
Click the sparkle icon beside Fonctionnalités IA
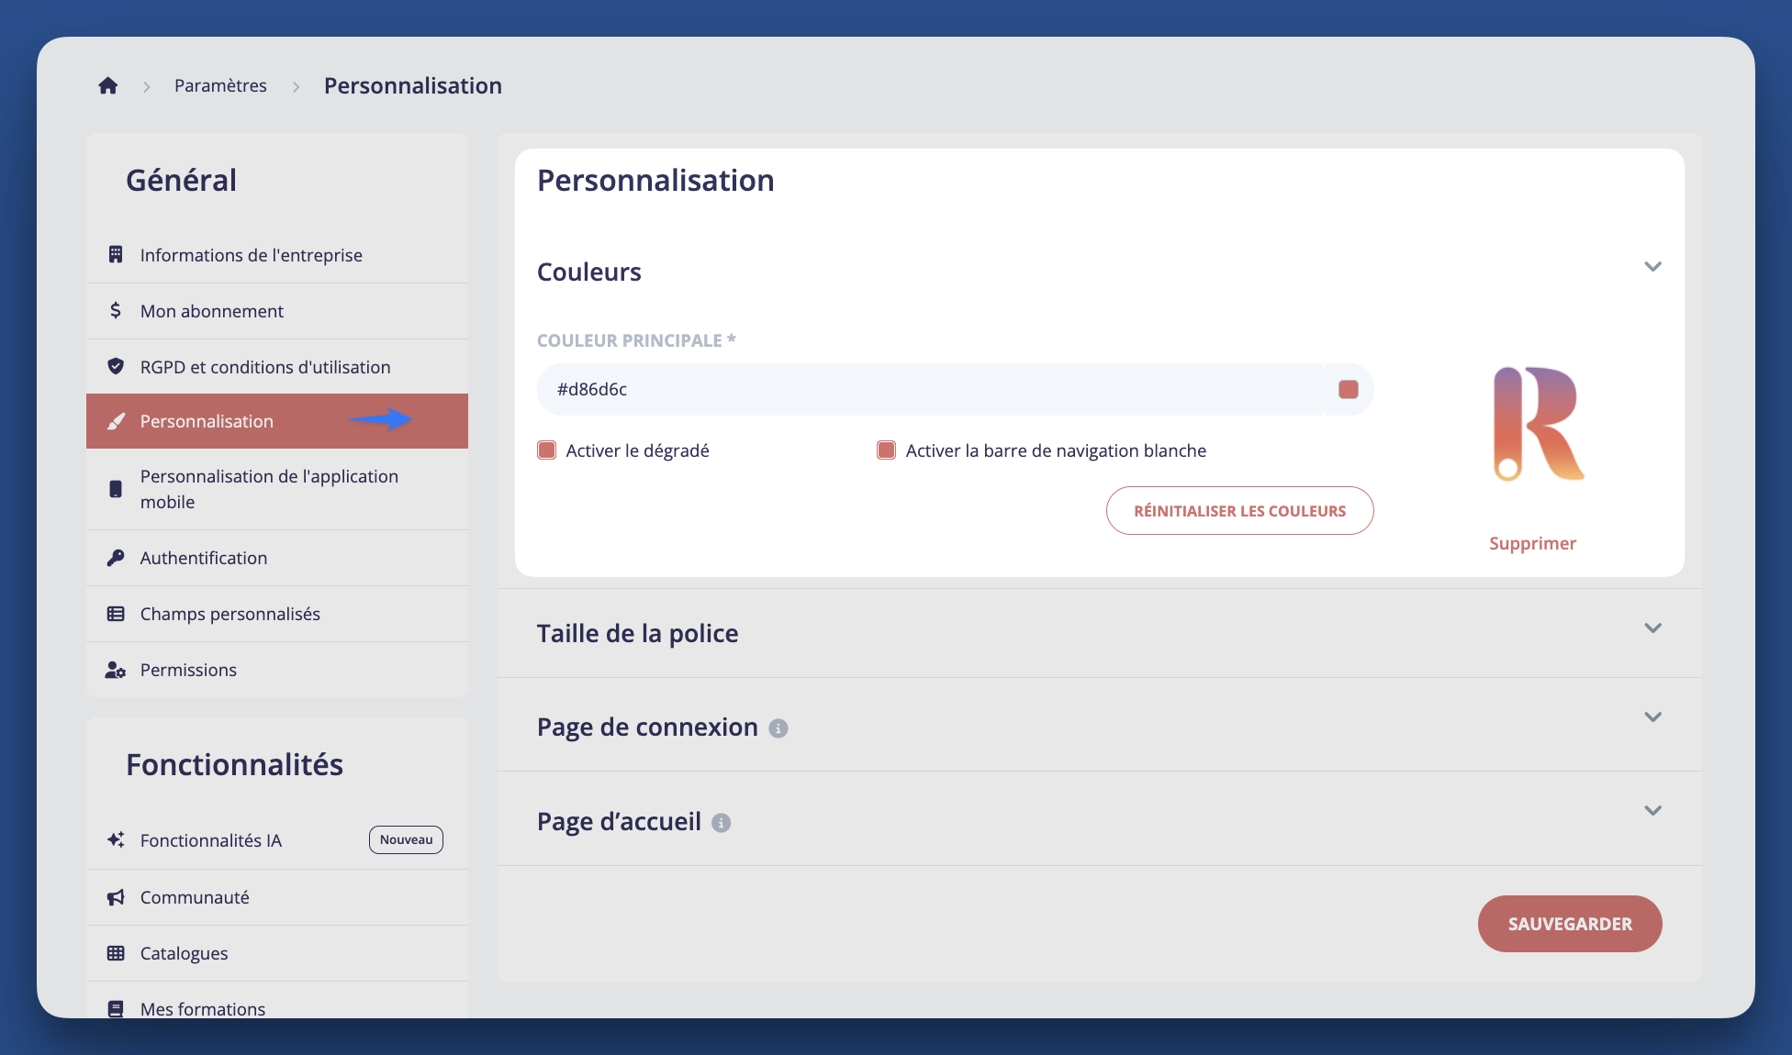[x=116, y=839]
